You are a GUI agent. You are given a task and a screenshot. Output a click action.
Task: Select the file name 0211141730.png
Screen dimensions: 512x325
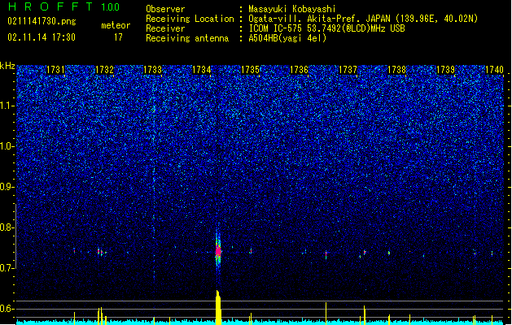[42, 21]
